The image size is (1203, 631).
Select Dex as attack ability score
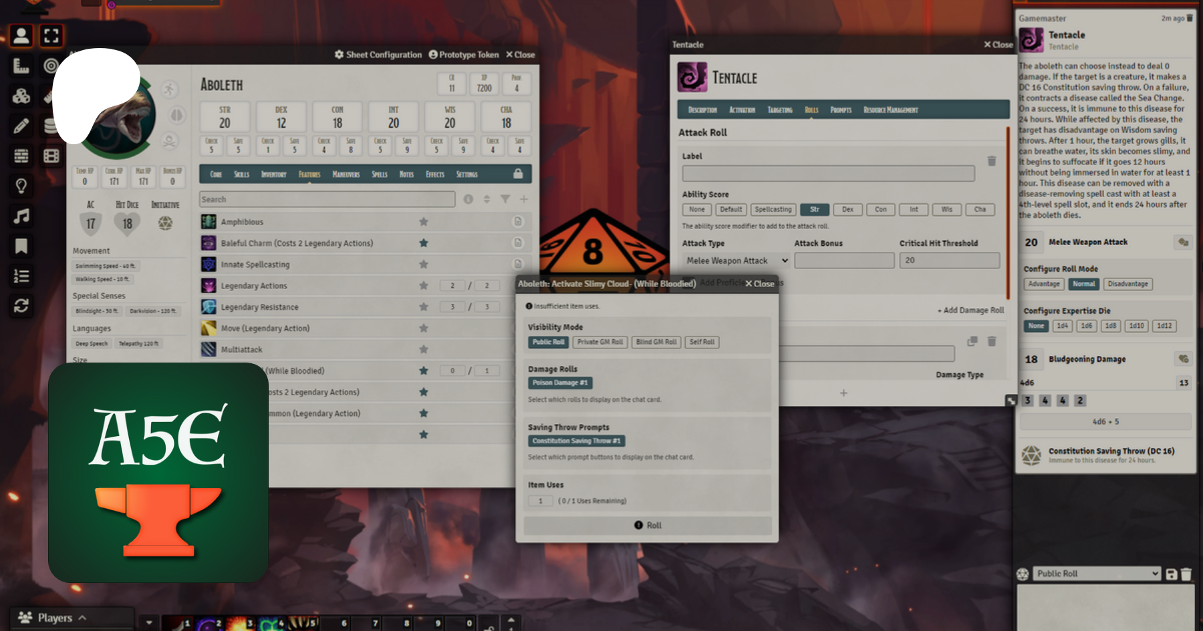pos(847,210)
